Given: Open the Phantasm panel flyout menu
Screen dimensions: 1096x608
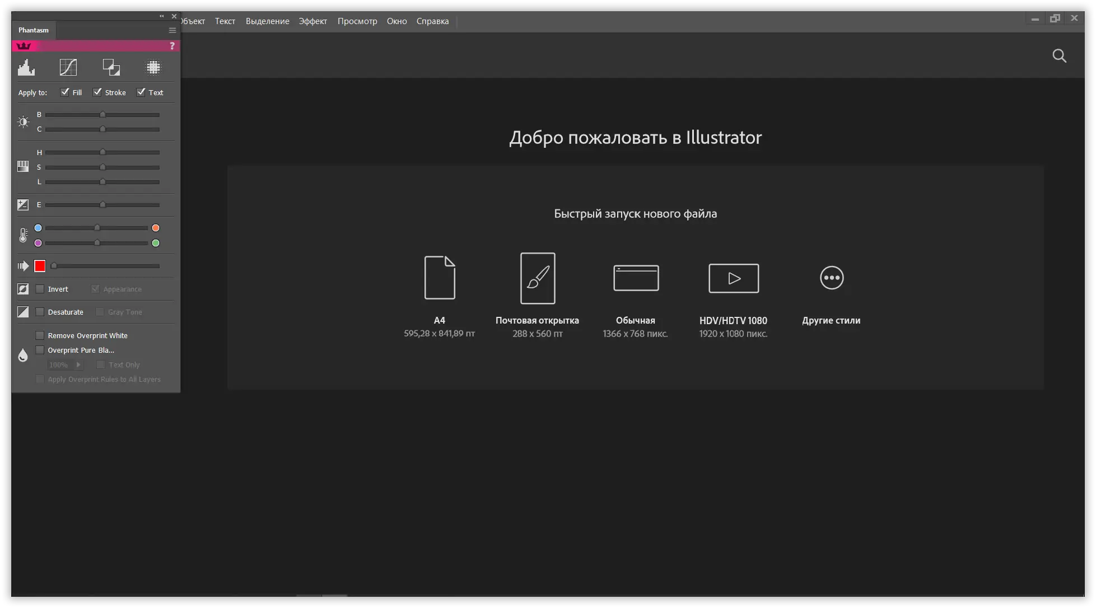Looking at the screenshot, I should [172, 30].
